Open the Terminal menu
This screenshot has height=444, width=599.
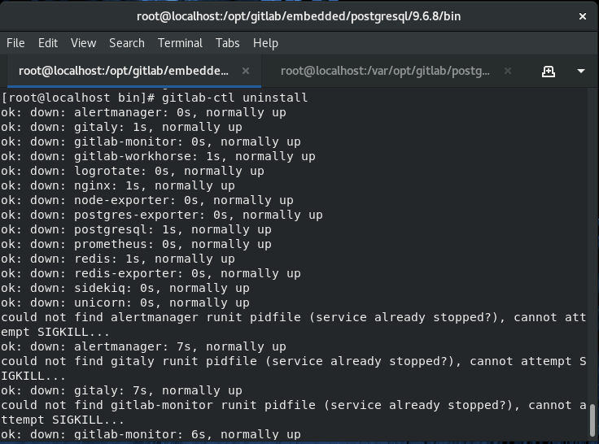180,43
